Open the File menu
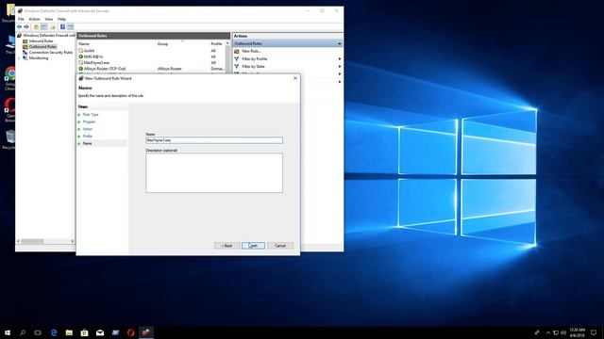 pyautogui.click(x=21, y=19)
